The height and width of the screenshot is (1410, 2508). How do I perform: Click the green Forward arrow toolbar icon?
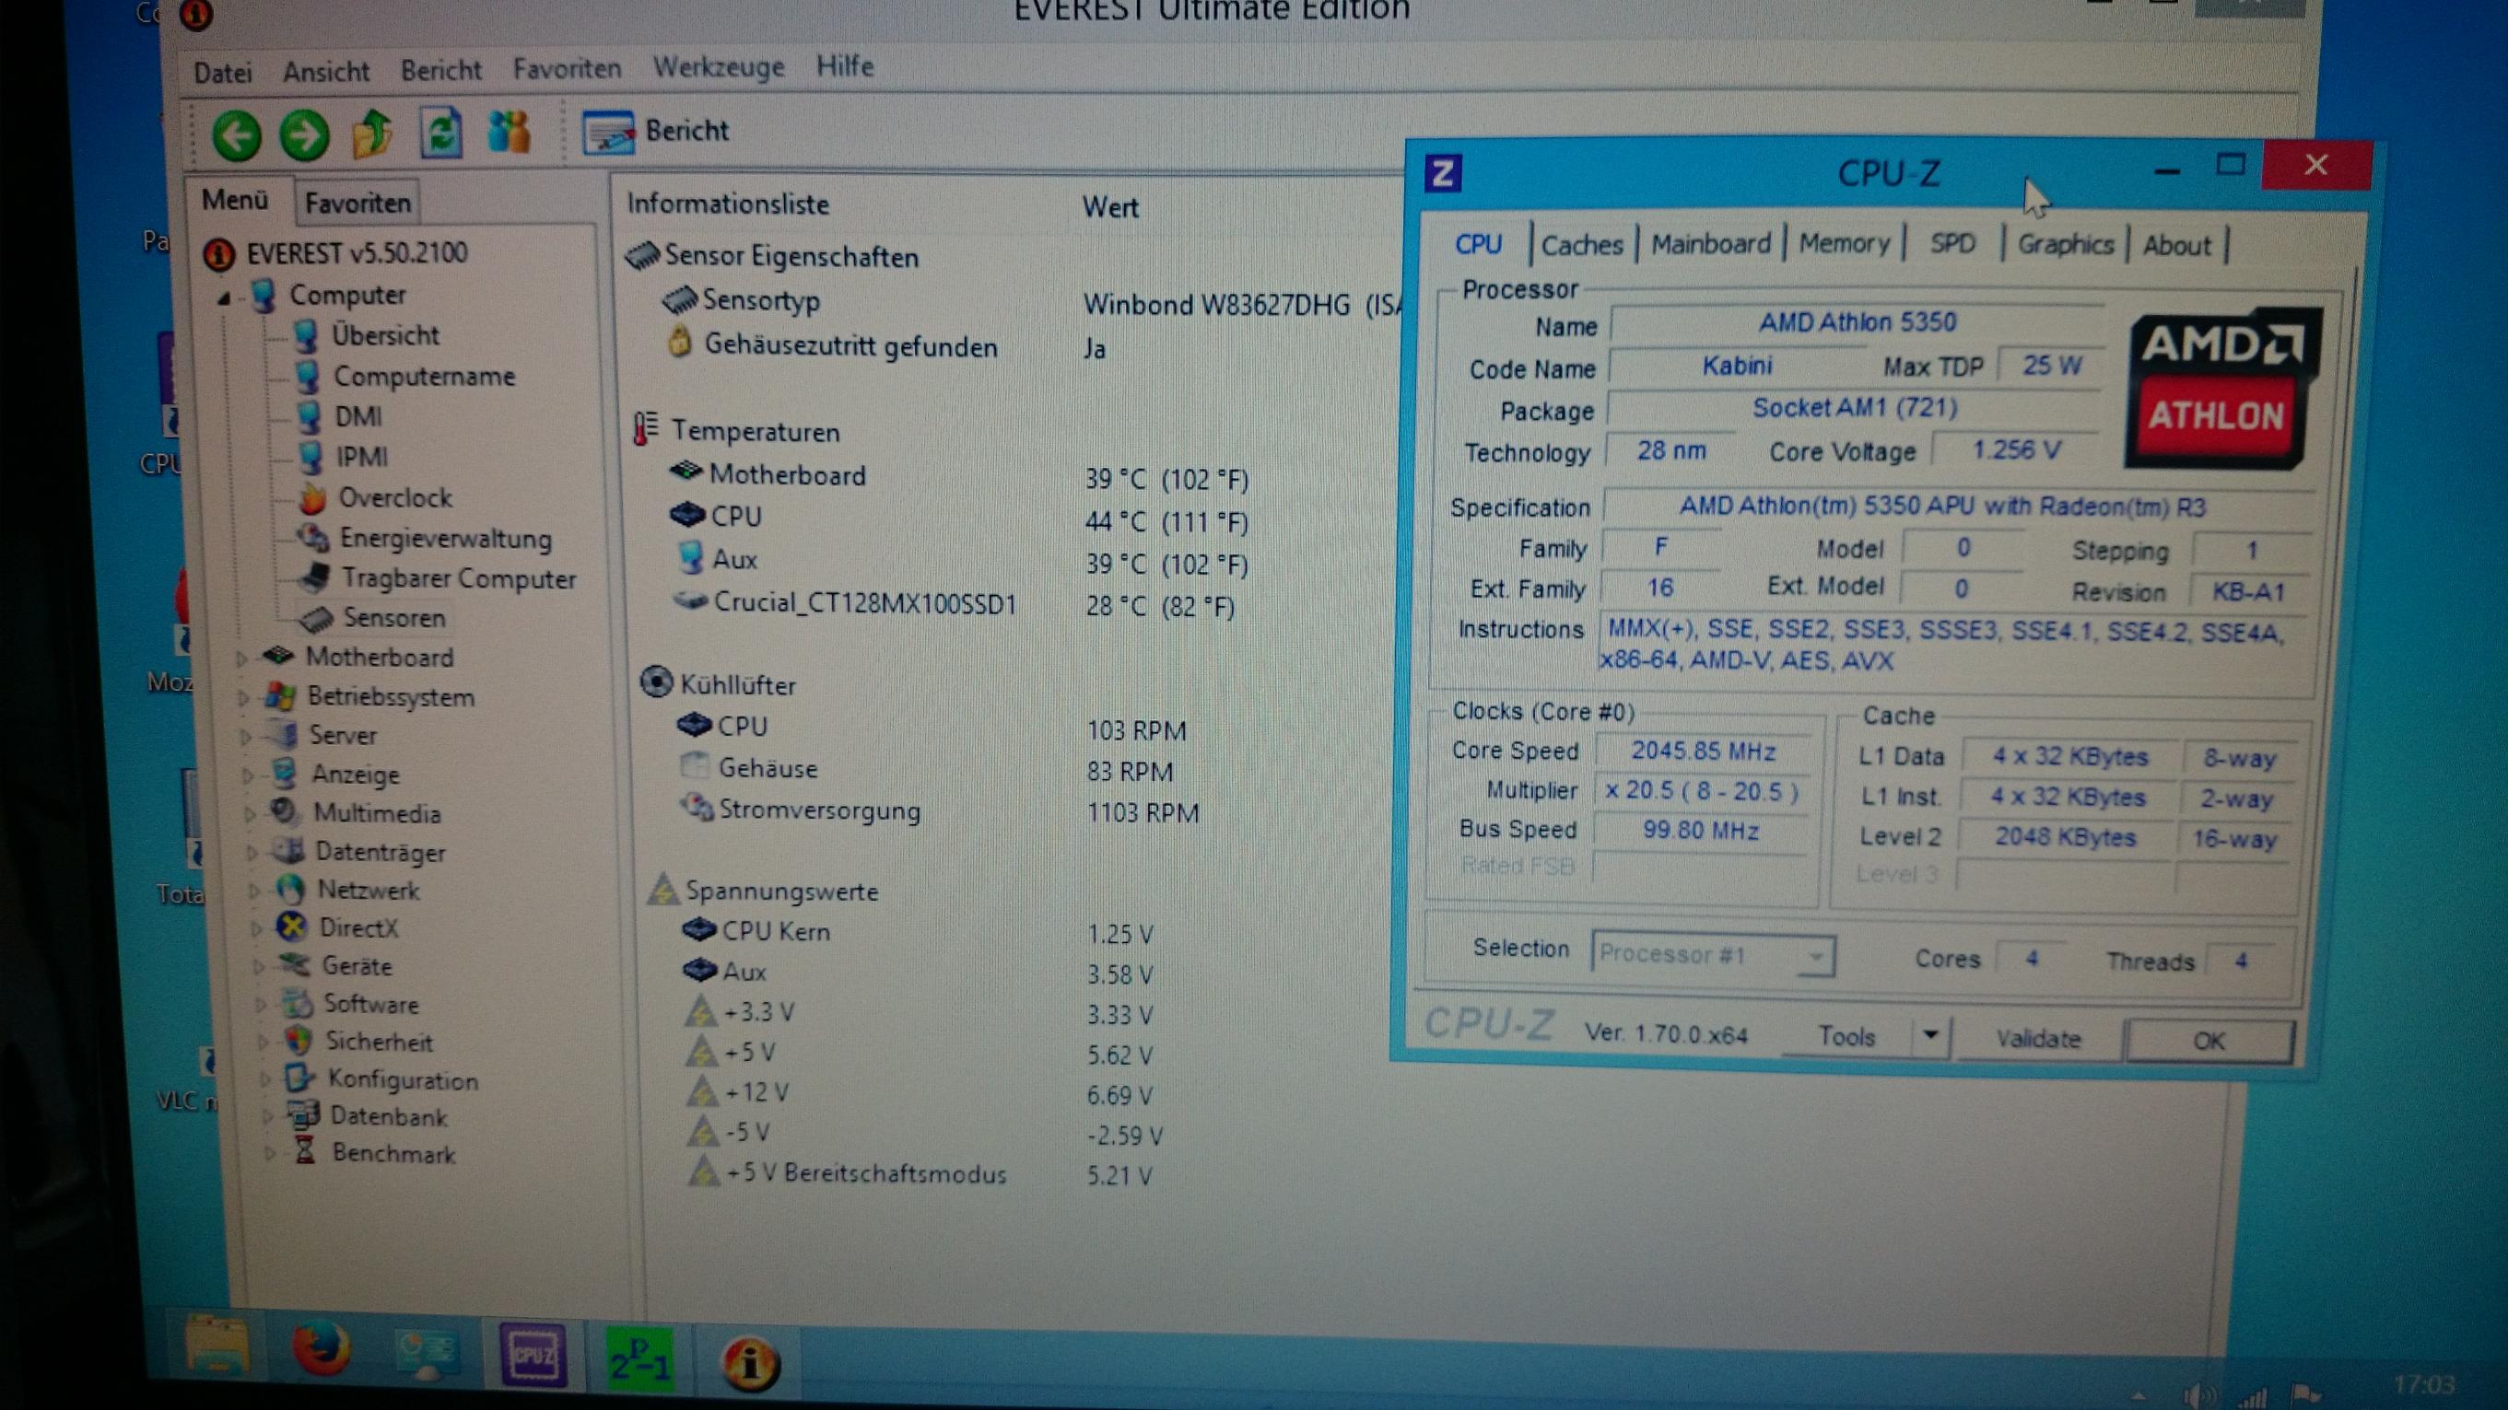tap(304, 134)
